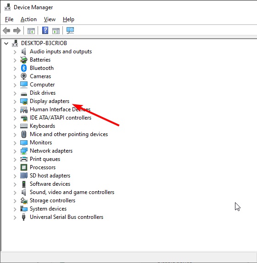Click the Display adapters icon

[24, 101]
